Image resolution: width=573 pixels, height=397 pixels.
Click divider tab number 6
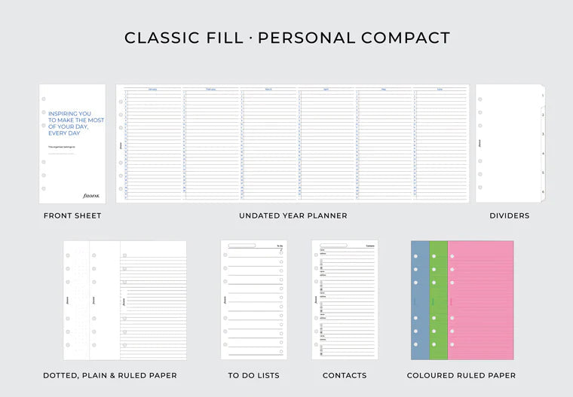[x=543, y=191]
